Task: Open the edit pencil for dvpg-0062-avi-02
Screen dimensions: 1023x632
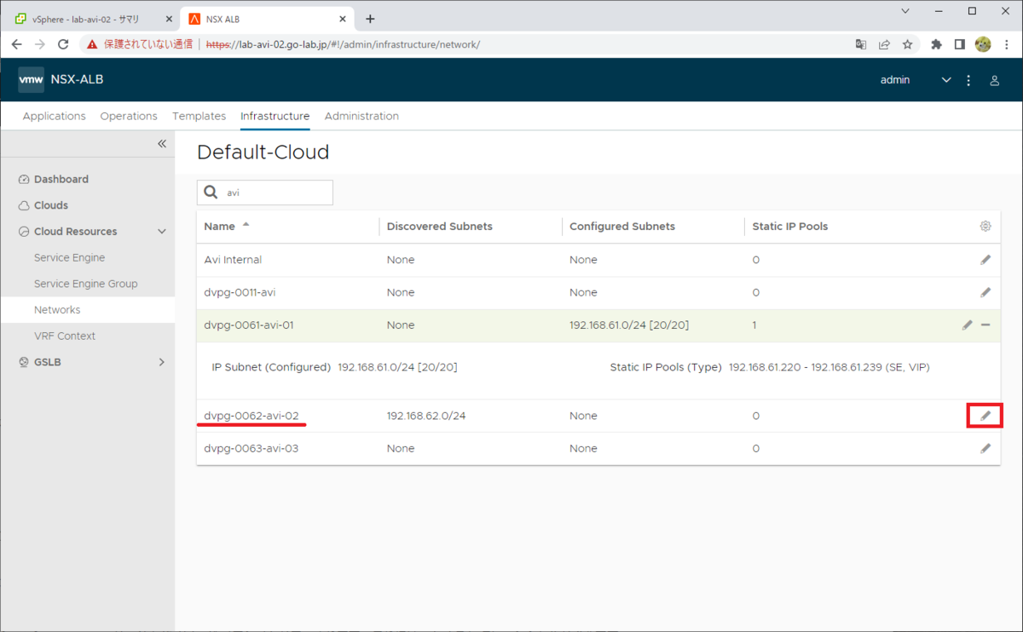Action: (x=985, y=416)
